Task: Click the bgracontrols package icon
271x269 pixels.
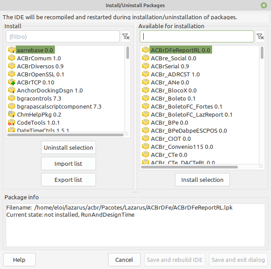Action: click(12, 98)
